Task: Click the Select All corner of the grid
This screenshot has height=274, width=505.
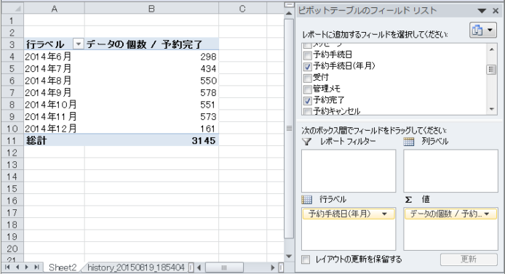Action: (12, 9)
